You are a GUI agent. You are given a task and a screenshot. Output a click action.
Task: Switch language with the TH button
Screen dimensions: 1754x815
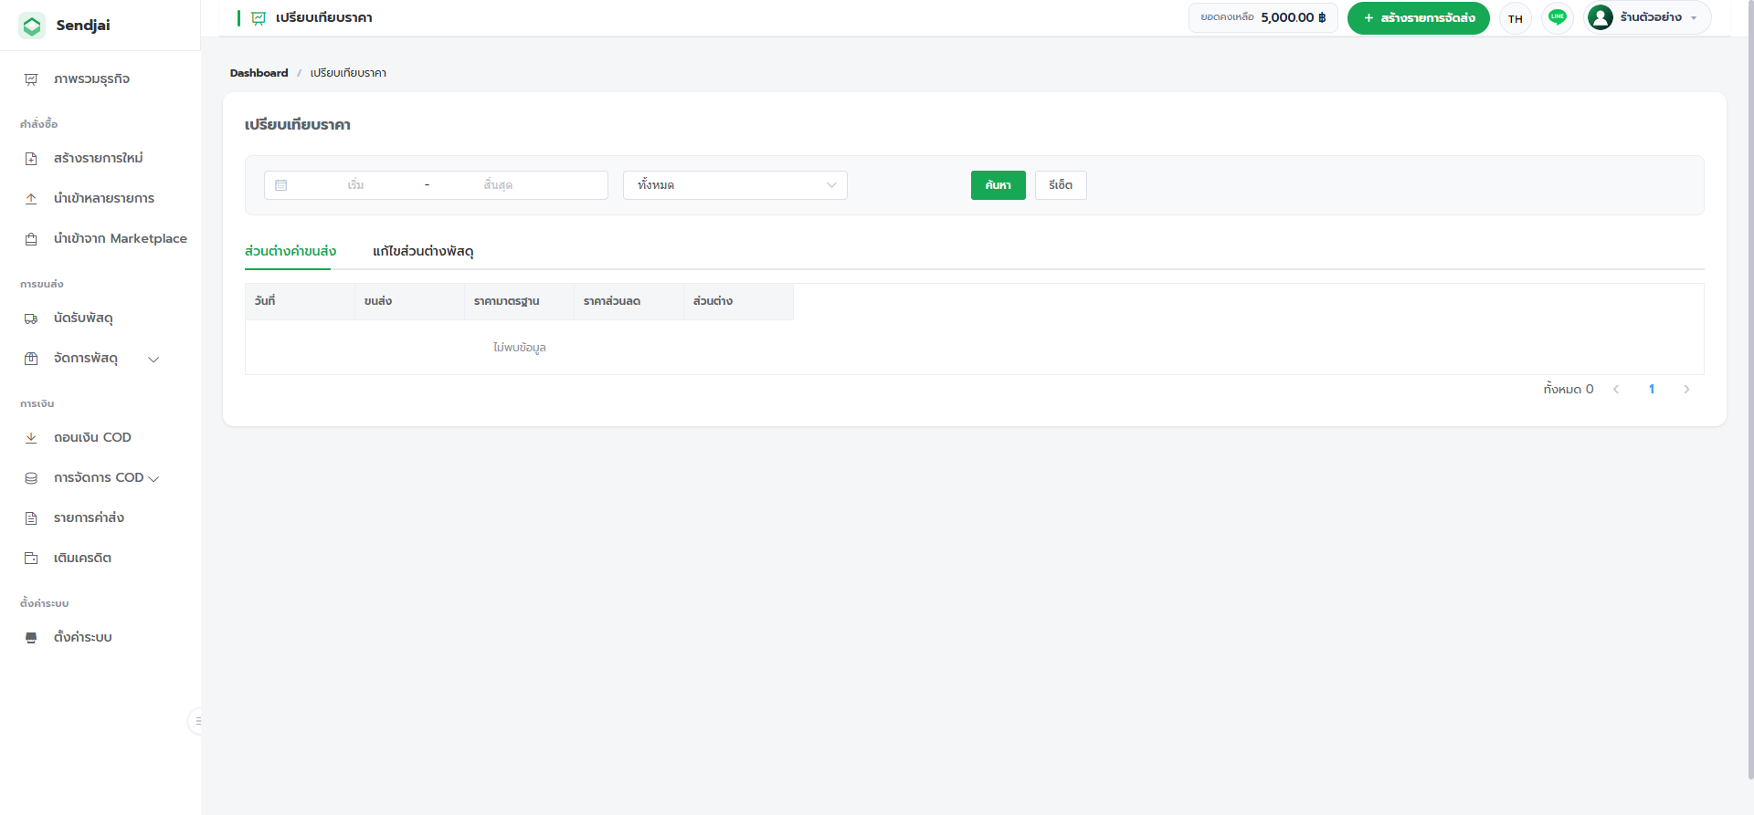tap(1516, 18)
